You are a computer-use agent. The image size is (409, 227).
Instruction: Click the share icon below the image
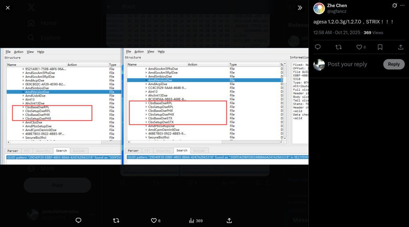tap(229, 220)
